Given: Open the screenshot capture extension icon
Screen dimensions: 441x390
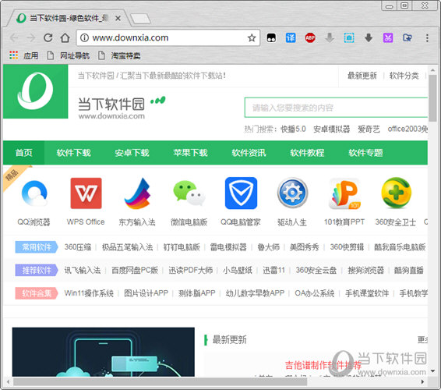Looking at the screenshot, I should pos(349,37).
